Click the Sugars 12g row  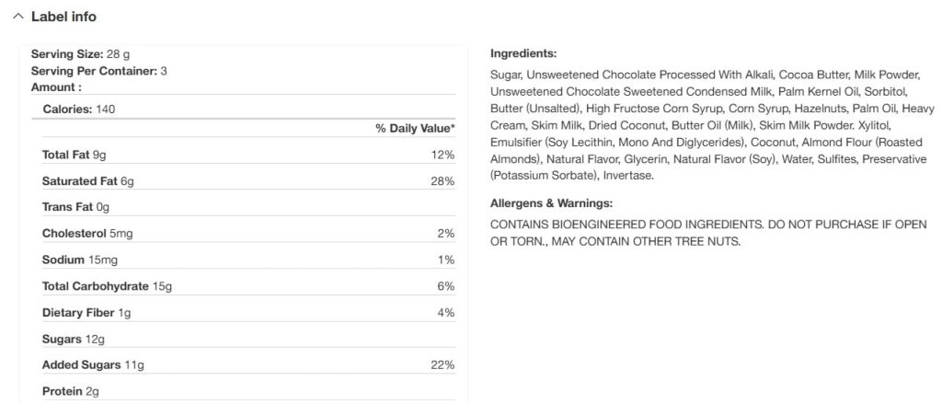tap(243, 339)
